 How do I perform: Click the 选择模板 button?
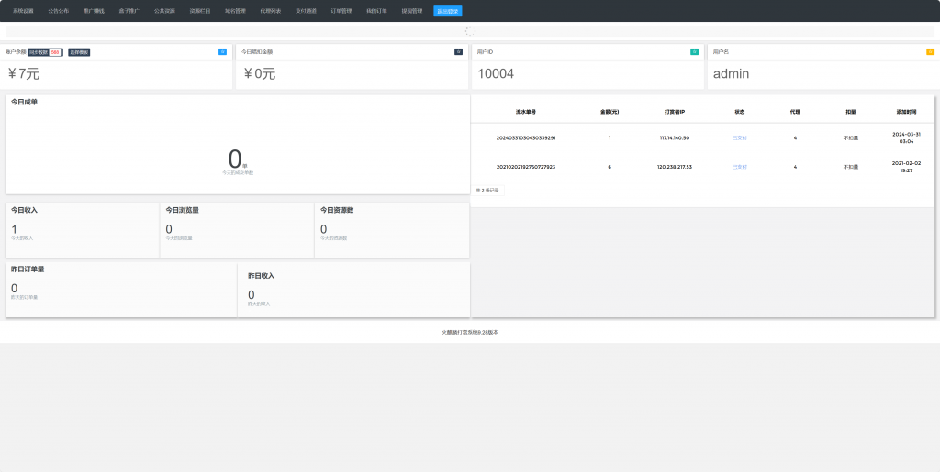tap(79, 52)
